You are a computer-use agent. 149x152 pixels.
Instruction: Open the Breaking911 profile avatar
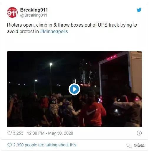point(12,12)
